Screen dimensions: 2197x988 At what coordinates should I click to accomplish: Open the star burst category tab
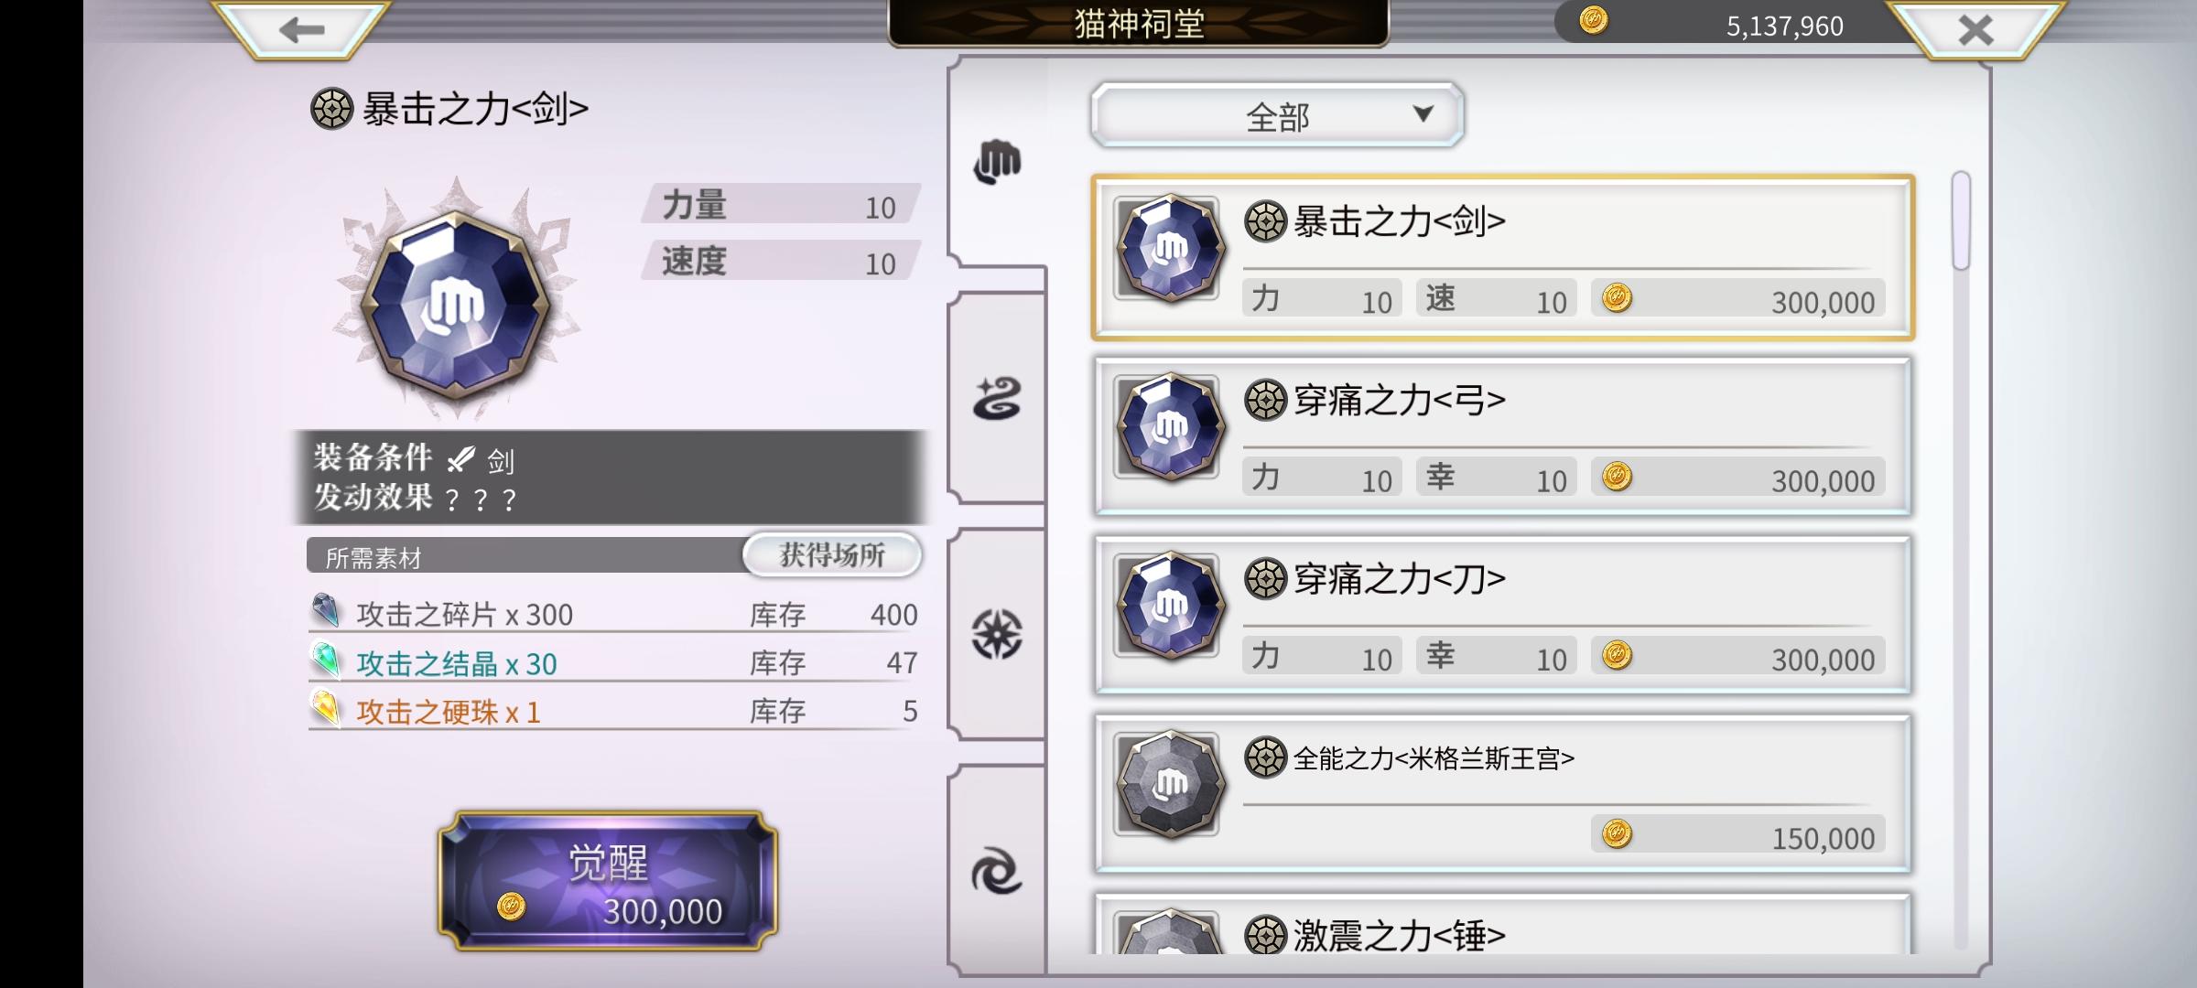(x=998, y=634)
